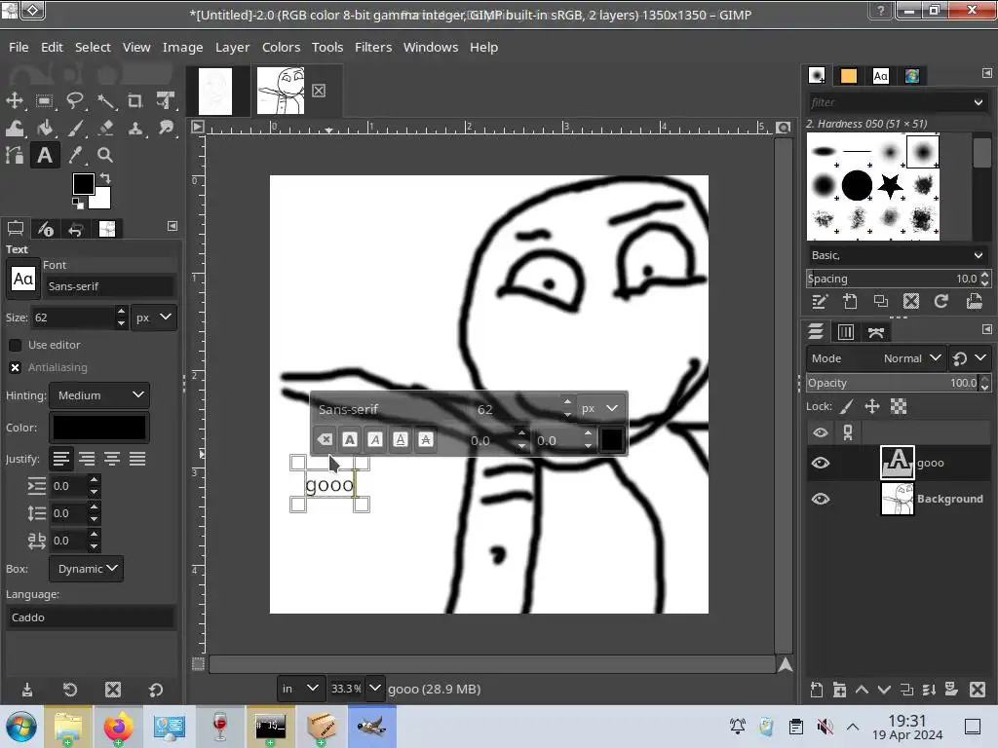Duplicate the selected brush
Image resolution: width=998 pixels, height=748 pixels.
[x=881, y=301]
